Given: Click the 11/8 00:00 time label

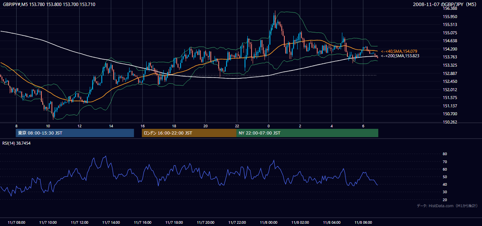Looking at the screenshot, I should click(269, 223).
